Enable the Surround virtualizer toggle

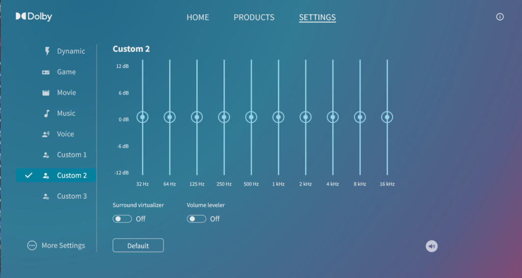[x=122, y=219]
